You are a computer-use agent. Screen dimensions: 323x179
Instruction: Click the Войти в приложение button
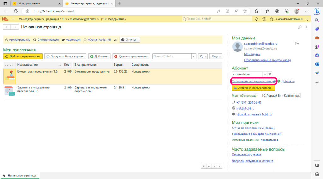23,57
